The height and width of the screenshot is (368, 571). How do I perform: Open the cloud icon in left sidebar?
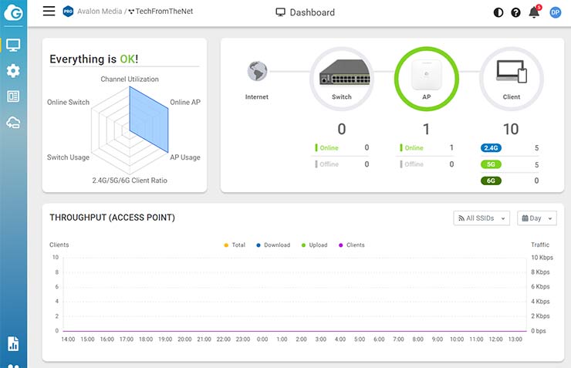coord(13,122)
